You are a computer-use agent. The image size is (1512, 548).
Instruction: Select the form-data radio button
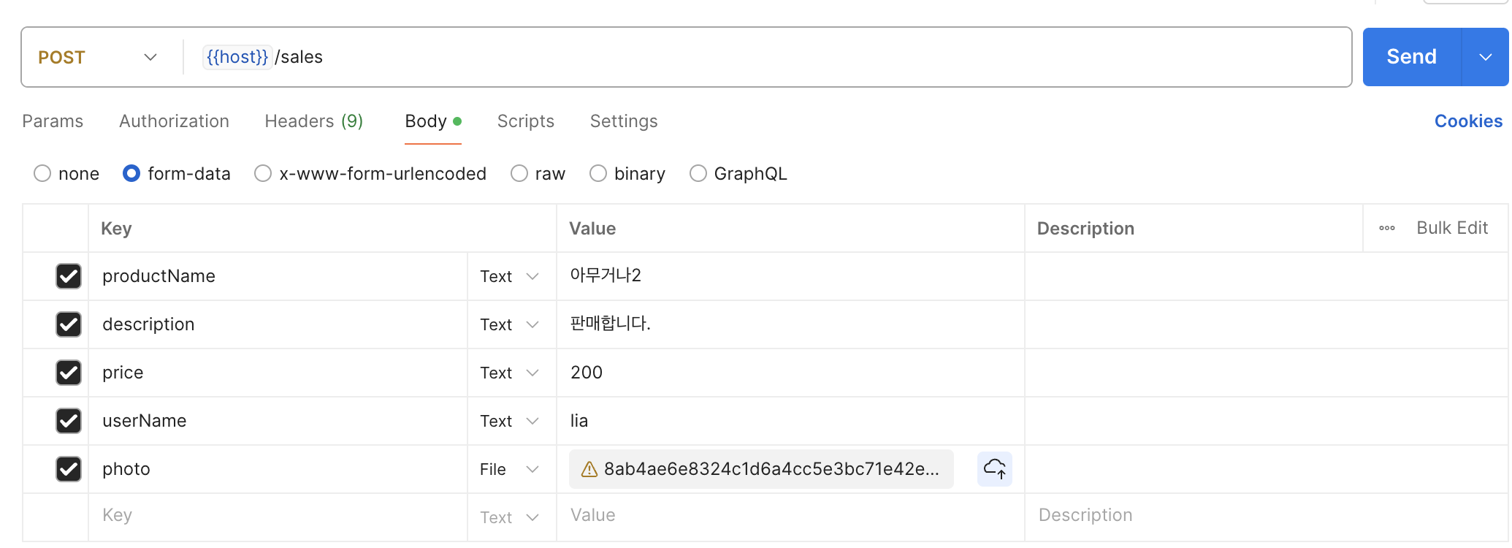[x=131, y=173]
